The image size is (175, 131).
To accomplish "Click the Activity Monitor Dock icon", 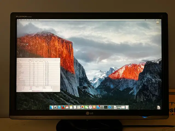I will click(x=106, y=107).
